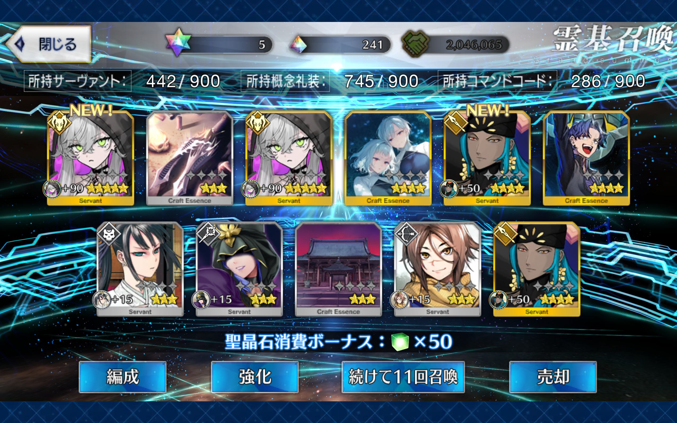Screen dimensions: 677x423
Task: Select the 3-star gun Craft Essence card
Action: pos(190,158)
